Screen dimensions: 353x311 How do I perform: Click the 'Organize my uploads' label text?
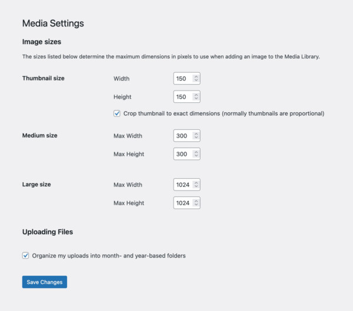pos(109,256)
